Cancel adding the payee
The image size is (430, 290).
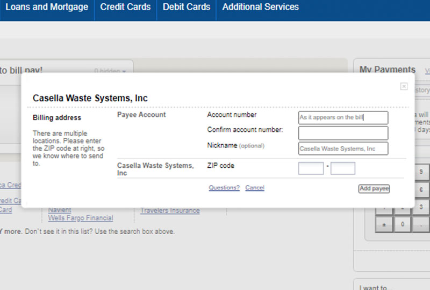point(255,188)
